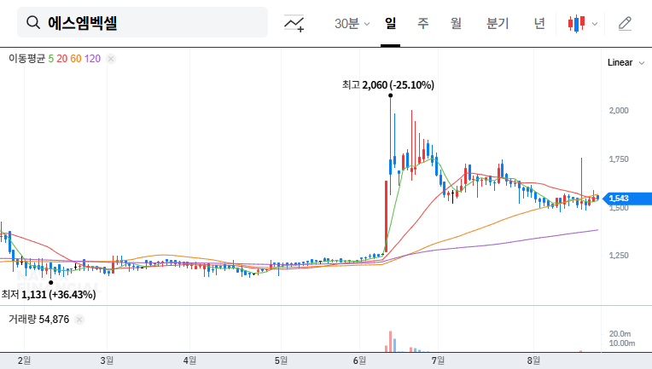This screenshot has height=369, width=652.
Task: Open the Linear scale dropdown
Action: pyautogui.click(x=626, y=63)
